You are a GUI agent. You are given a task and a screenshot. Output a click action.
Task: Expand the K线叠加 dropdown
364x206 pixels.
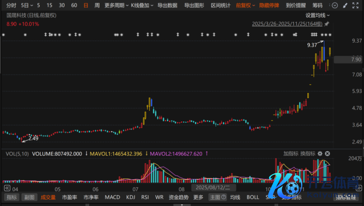[x=142, y=5]
